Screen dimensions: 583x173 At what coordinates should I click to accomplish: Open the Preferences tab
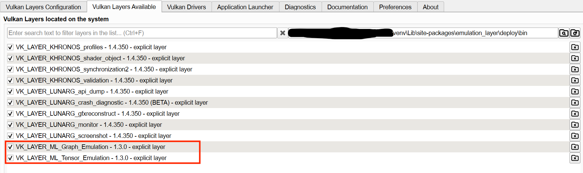(395, 7)
